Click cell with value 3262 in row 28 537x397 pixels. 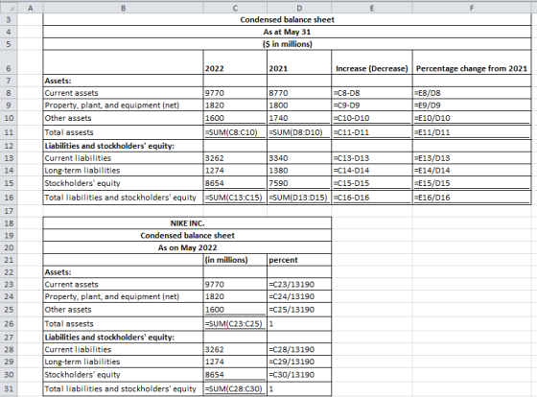235,349
